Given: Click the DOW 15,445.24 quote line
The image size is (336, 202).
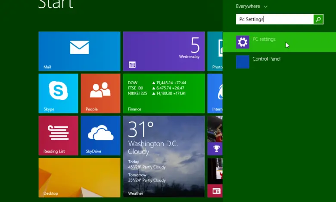Looking at the screenshot, I should [x=157, y=83].
